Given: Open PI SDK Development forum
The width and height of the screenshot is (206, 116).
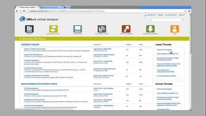Looking at the screenshot, I should pos(31,88).
